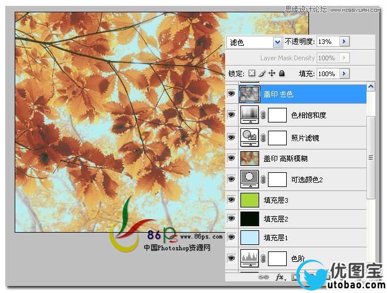Hide the 色阶 layer
The height and width of the screenshot is (293, 387).
point(231,258)
